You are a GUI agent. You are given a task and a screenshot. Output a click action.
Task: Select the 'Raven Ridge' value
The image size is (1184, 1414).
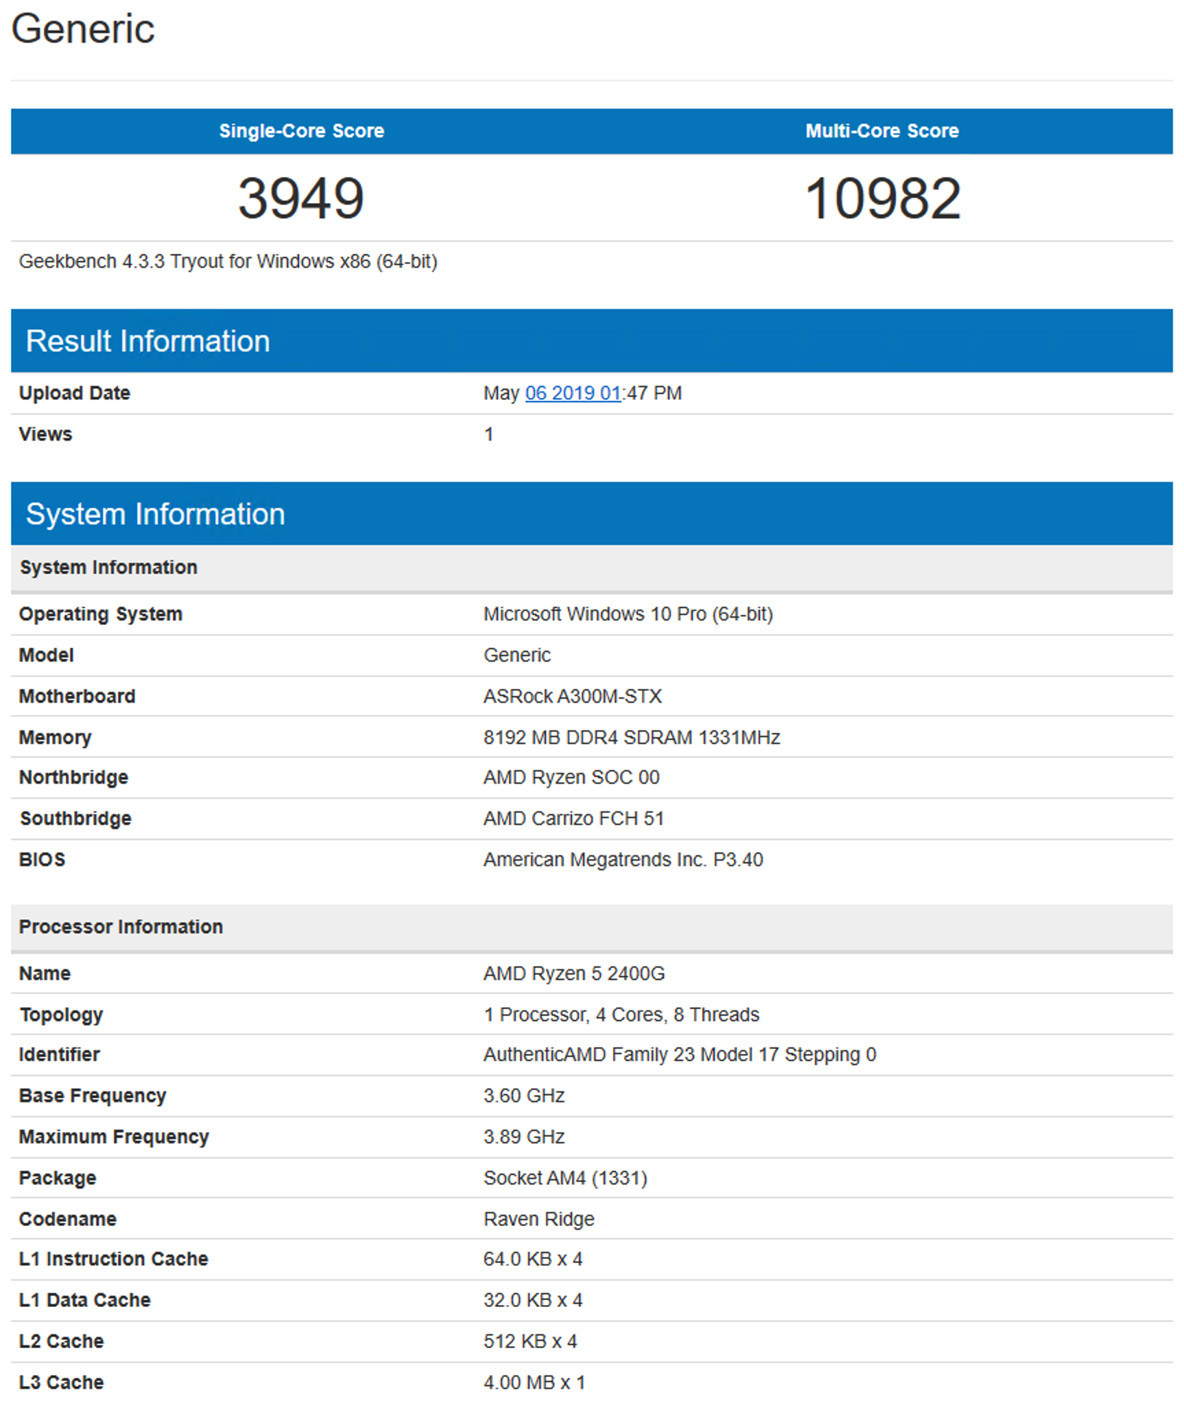coord(539,1220)
